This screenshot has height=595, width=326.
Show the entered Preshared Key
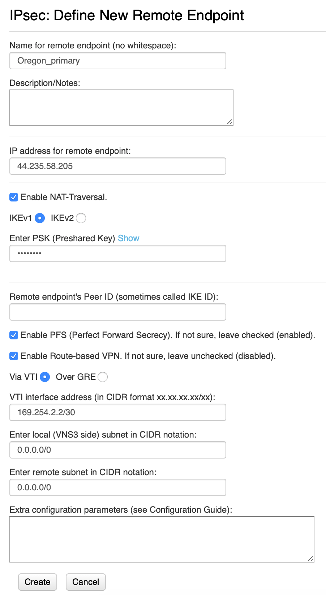point(128,238)
